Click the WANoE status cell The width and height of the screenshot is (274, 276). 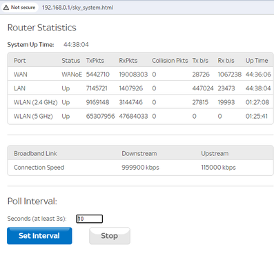coord(72,75)
